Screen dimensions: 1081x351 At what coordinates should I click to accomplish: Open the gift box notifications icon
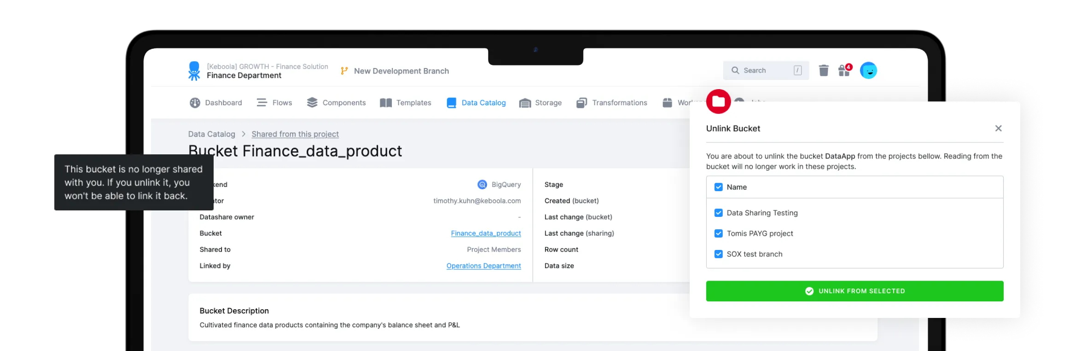coord(844,70)
